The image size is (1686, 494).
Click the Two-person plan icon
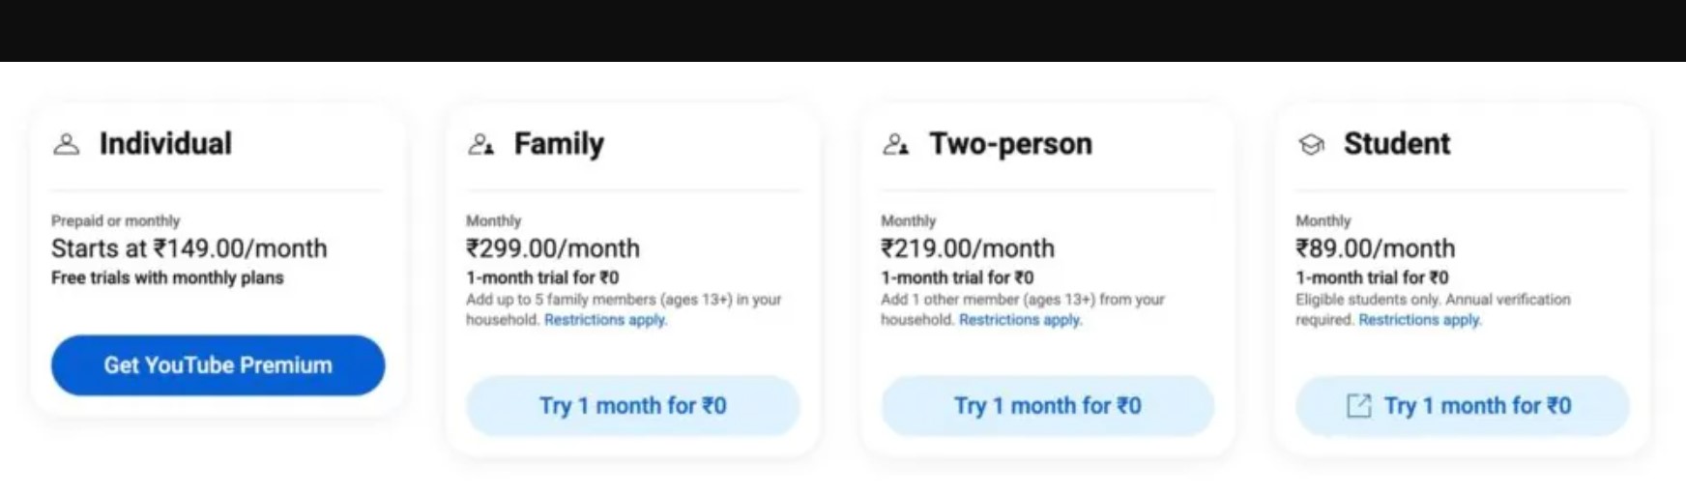(x=895, y=145)
